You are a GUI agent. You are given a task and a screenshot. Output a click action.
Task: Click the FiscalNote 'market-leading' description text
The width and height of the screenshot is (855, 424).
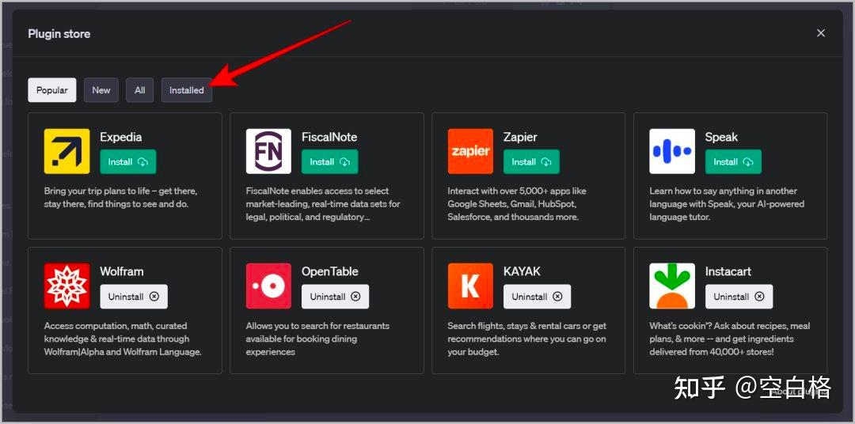(x=323, y=204)
